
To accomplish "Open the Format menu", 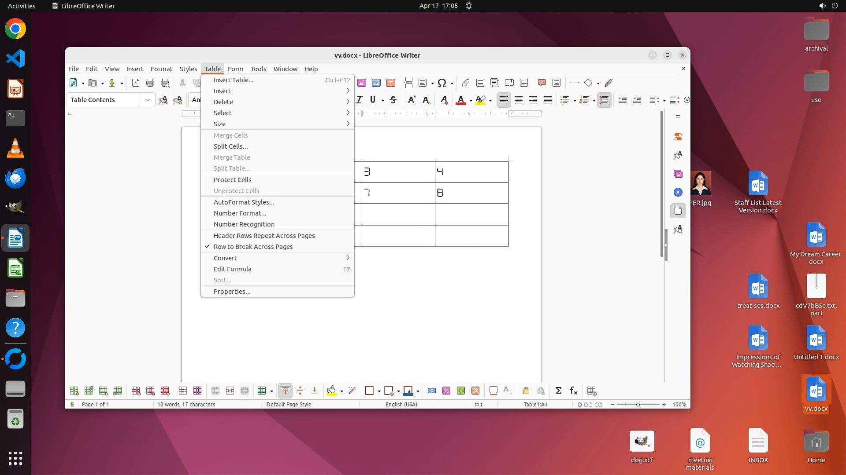I will tap(161, 69).
